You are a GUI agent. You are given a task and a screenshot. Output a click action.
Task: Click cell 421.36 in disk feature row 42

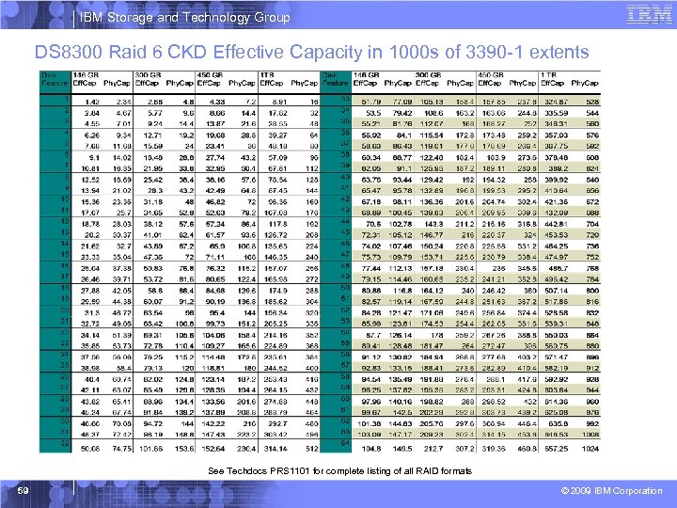[x=557, y=202]
